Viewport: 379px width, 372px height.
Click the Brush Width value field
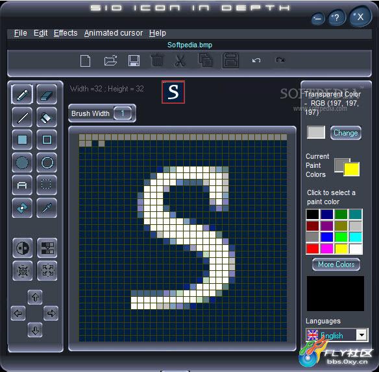click(123, 113)
